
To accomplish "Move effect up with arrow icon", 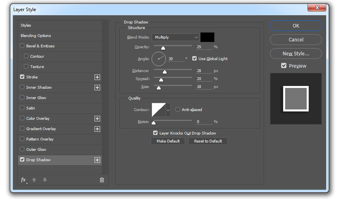I will tap(34, 180).
